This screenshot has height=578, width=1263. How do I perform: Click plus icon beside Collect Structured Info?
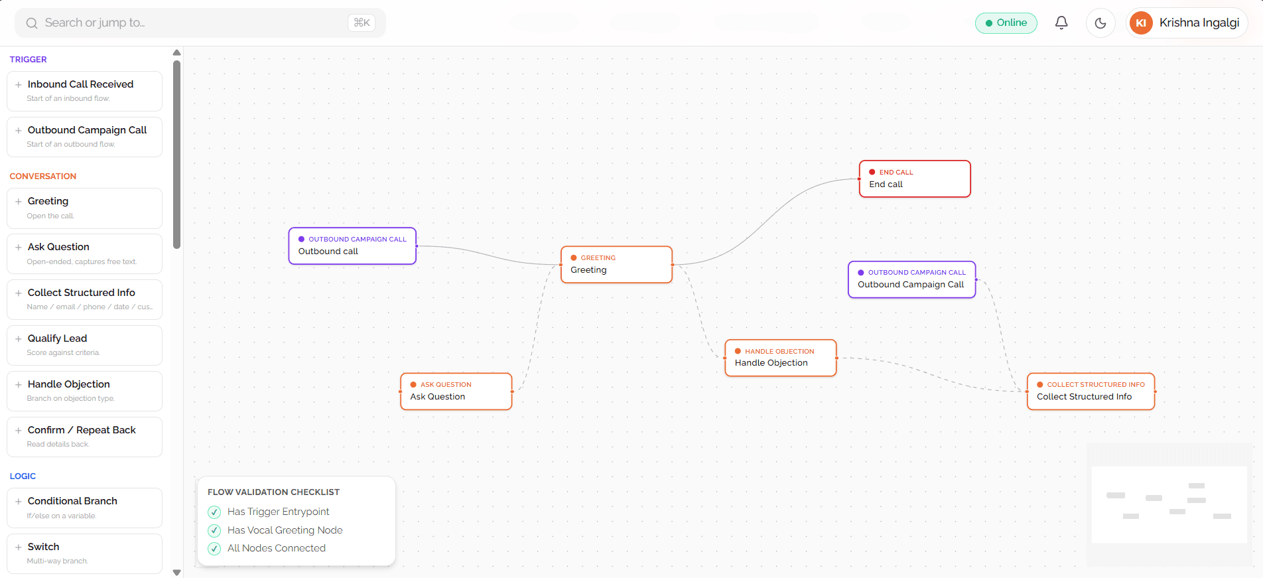pos(19,293)
